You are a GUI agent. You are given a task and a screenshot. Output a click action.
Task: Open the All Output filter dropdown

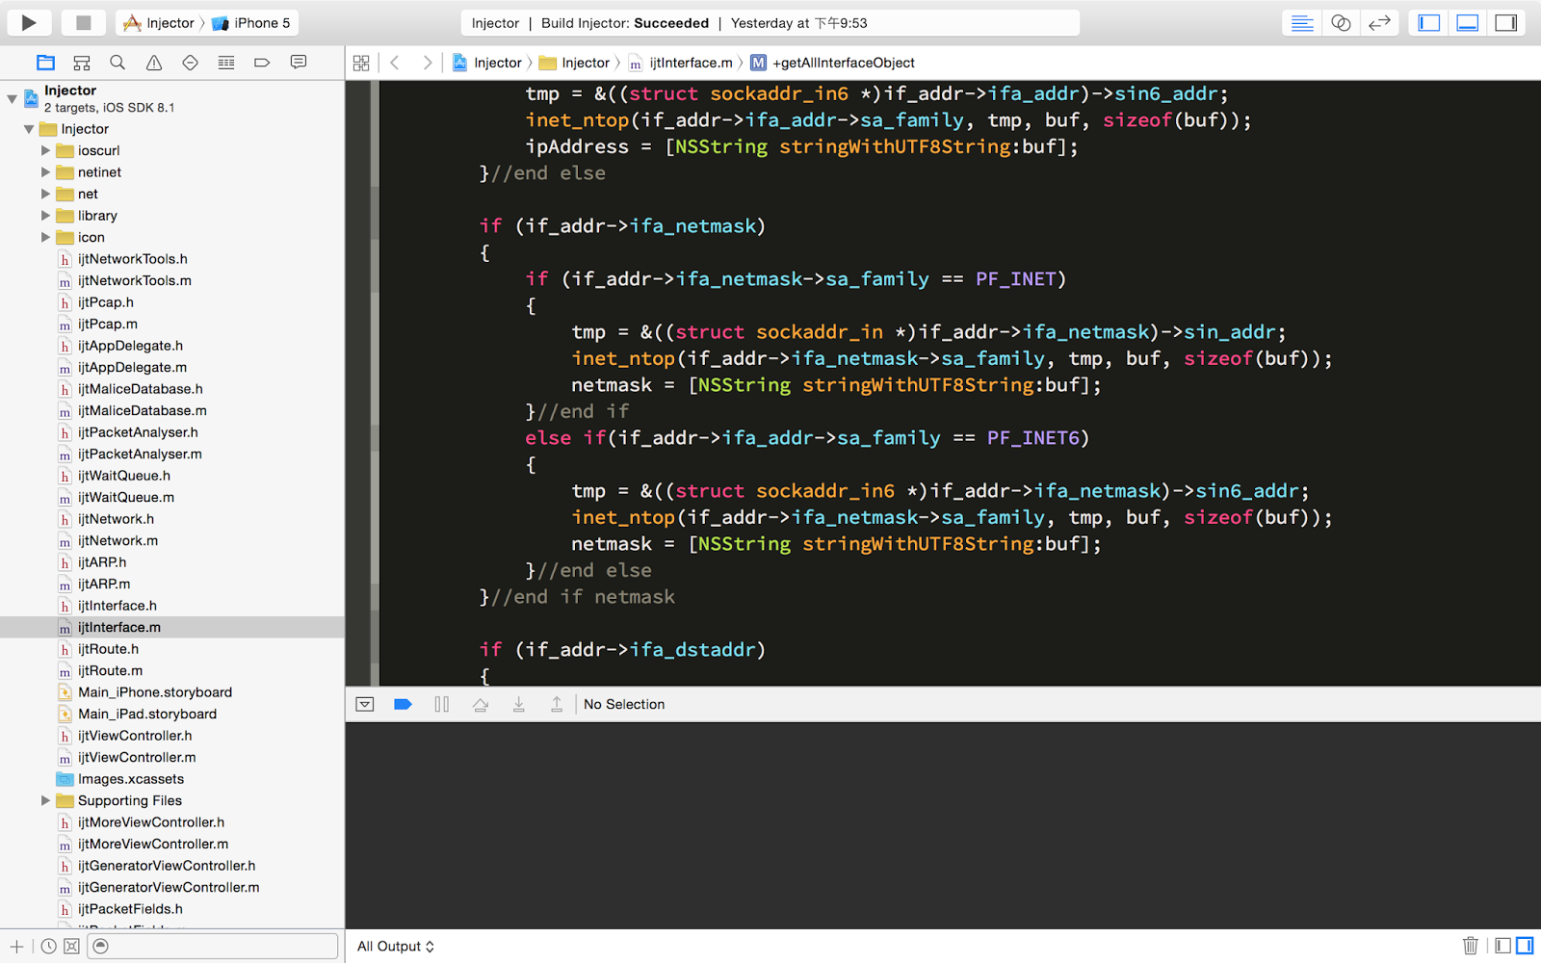[393, 946]
